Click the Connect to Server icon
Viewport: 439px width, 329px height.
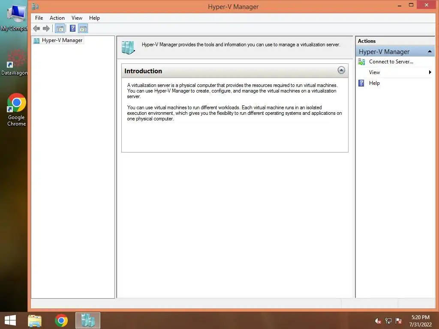pos(361,62)
